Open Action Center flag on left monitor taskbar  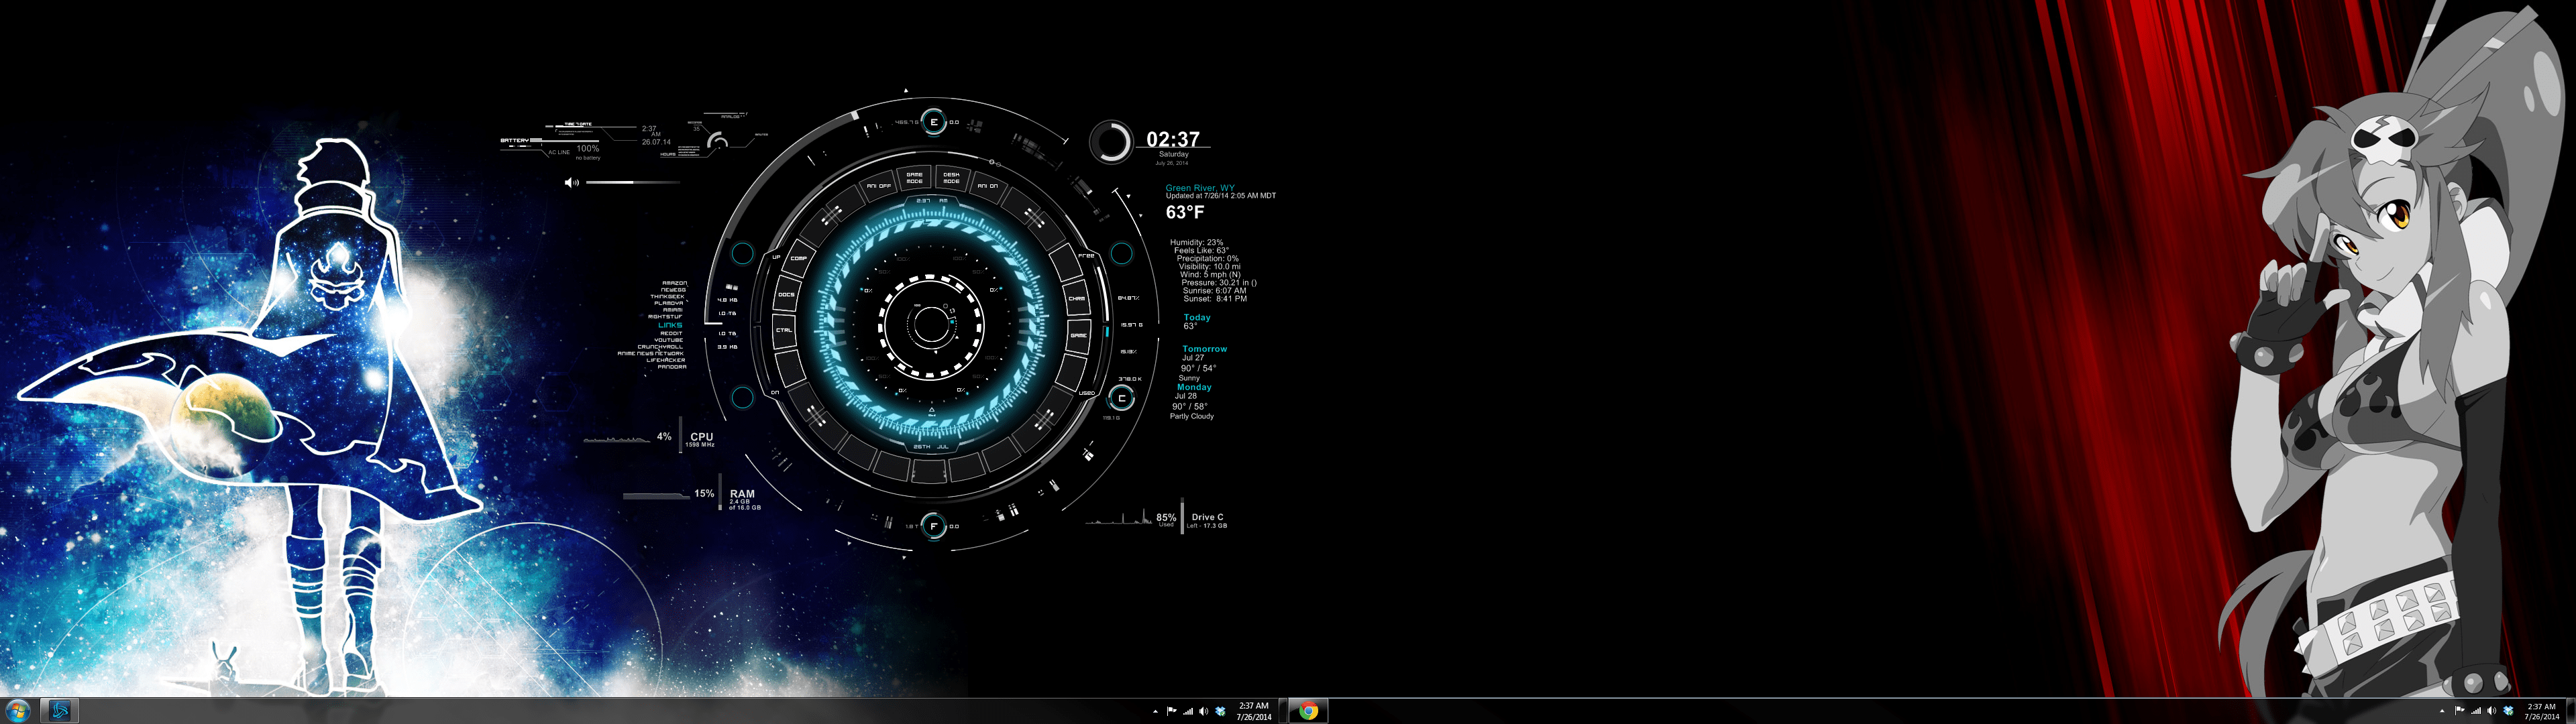point(1171,711)
